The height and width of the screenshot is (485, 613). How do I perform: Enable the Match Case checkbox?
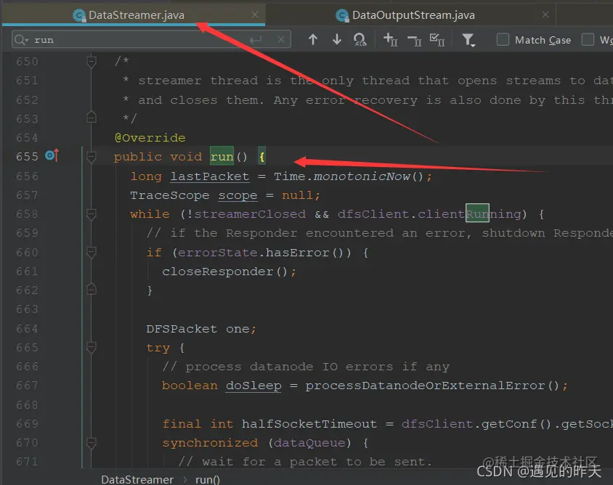point(503,39)
